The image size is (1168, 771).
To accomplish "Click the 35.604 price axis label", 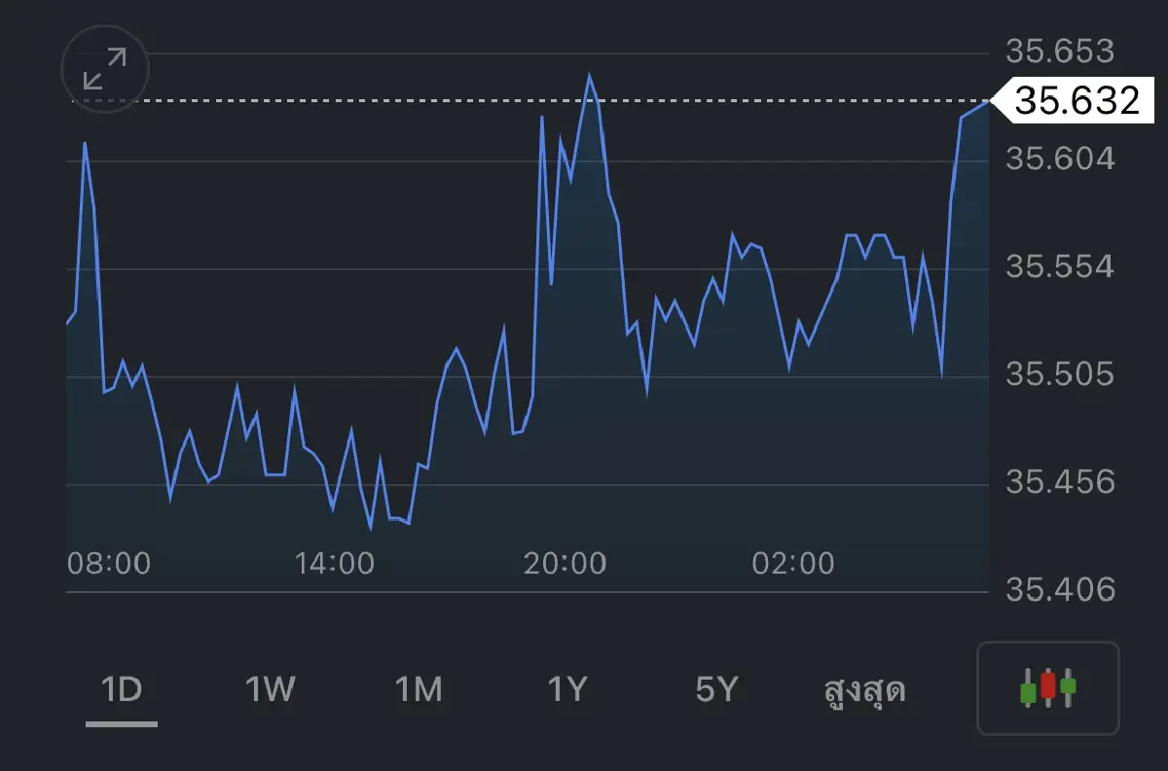I will point(1060,158).
